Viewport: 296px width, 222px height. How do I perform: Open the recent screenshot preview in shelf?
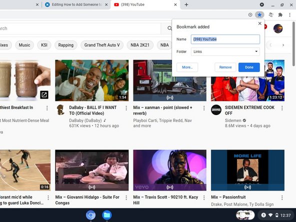pos(245,215)
